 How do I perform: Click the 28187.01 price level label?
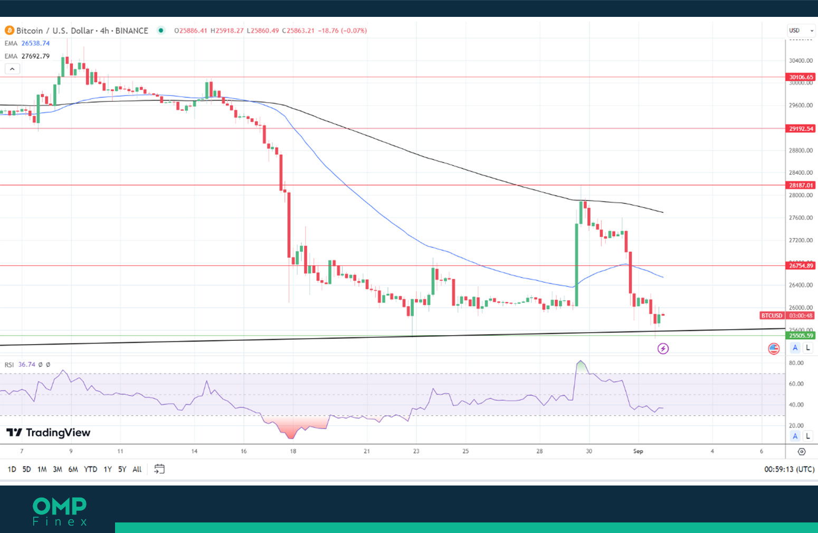[801, 185]
